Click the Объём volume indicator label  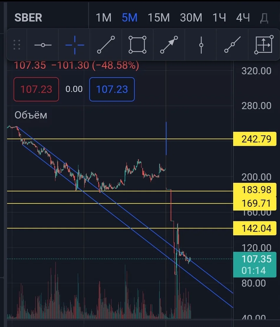(x=31, y=115)
